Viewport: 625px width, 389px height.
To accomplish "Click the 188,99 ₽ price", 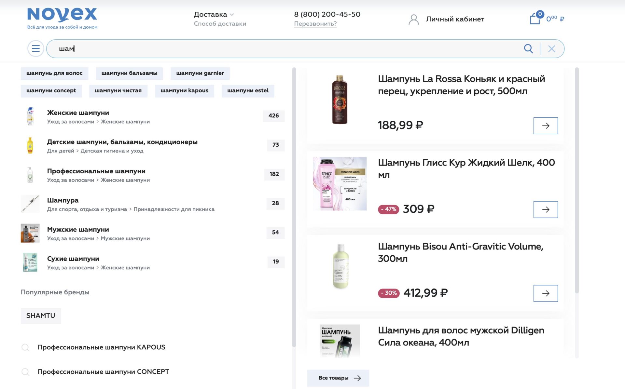I will [x=400, y=126].
